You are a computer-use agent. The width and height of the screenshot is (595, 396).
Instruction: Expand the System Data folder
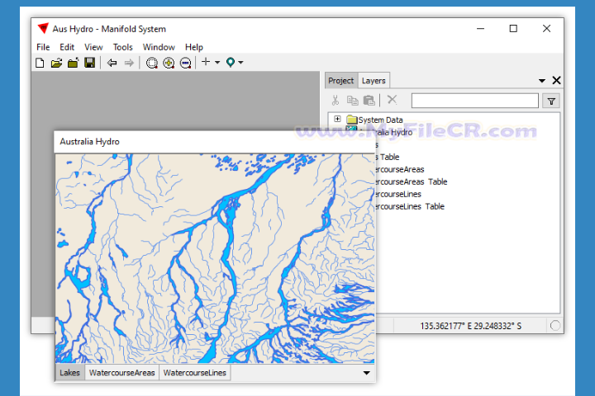click(x=337, y=119)
